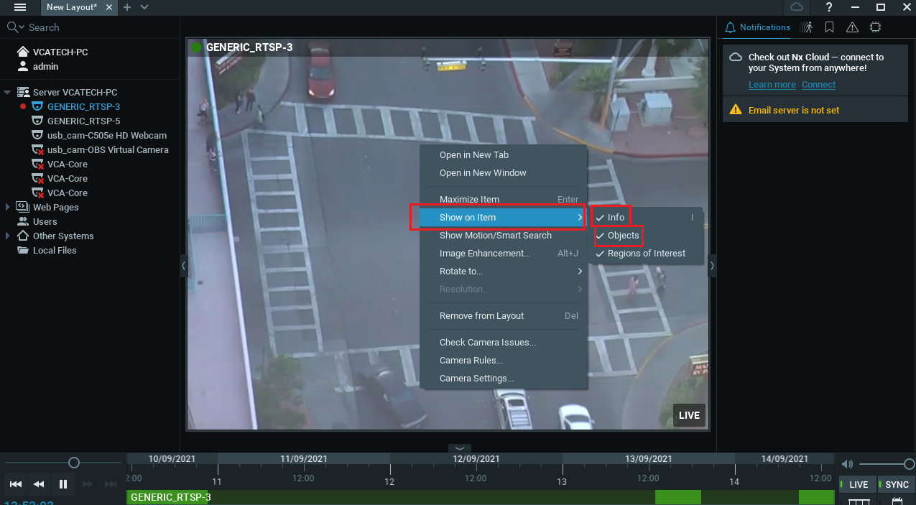This screenshot has height=505, width=916.
Task: Click the help question mark icon
Action: tap(830, 7)
